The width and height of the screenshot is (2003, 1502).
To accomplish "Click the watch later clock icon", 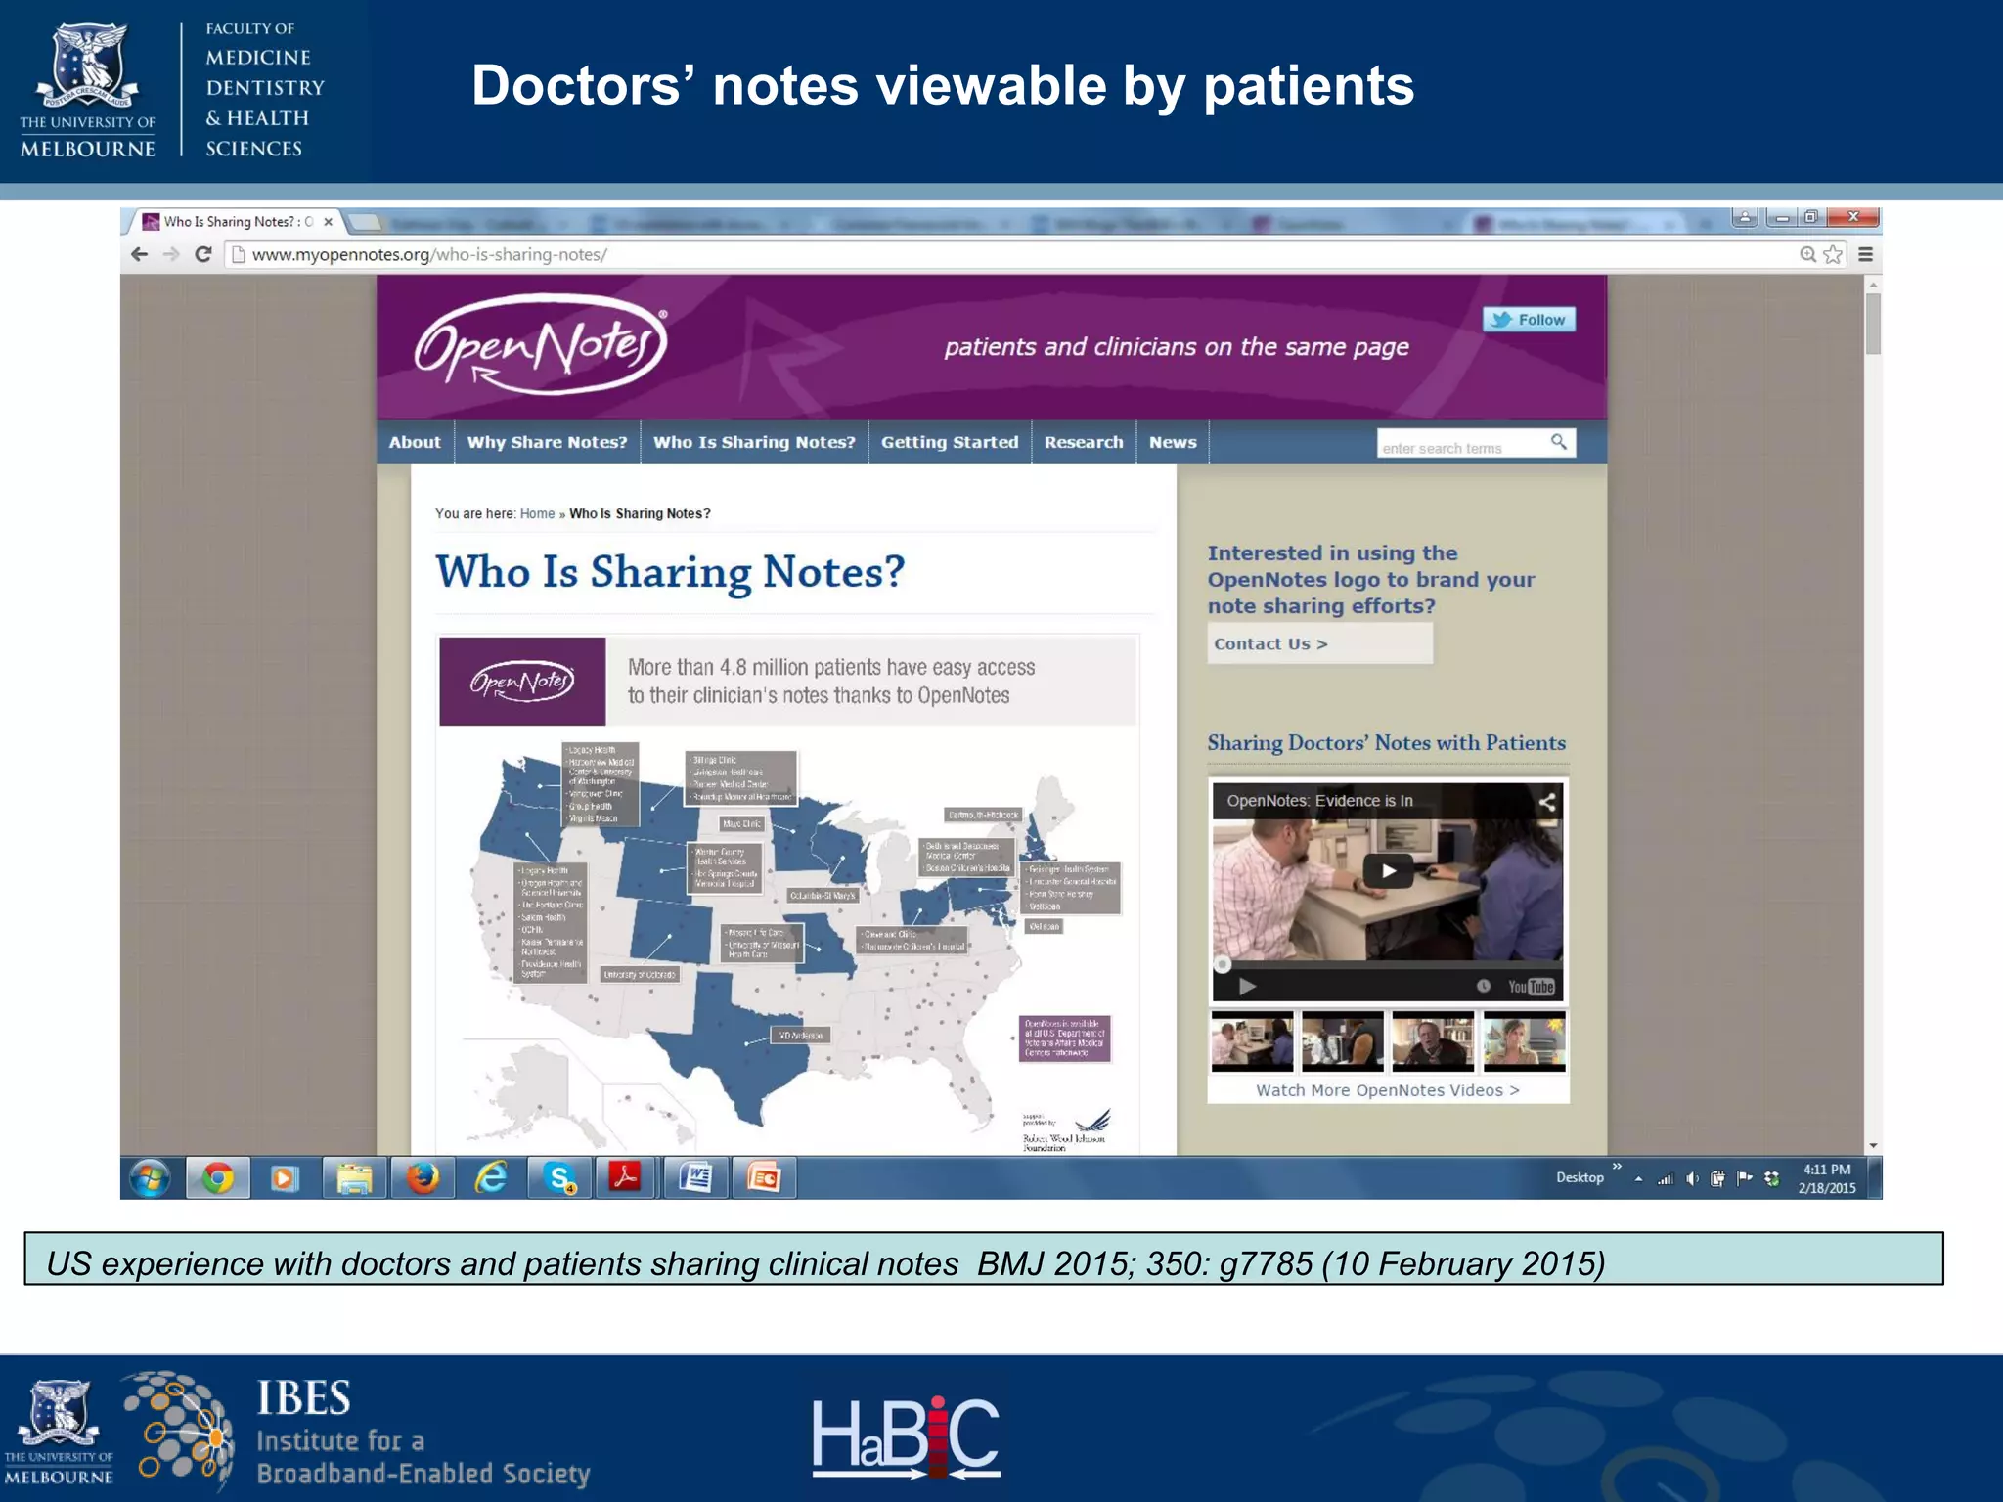I will (x=1483, y=987).
